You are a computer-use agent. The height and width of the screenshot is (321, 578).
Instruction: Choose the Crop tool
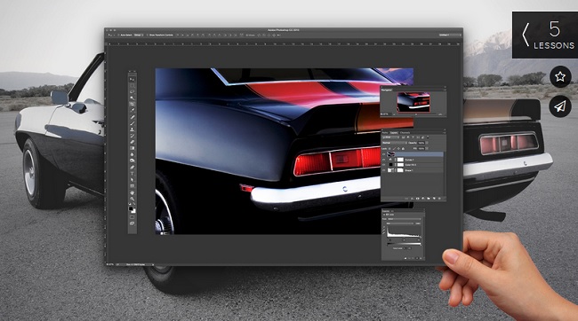coord(132,105)
